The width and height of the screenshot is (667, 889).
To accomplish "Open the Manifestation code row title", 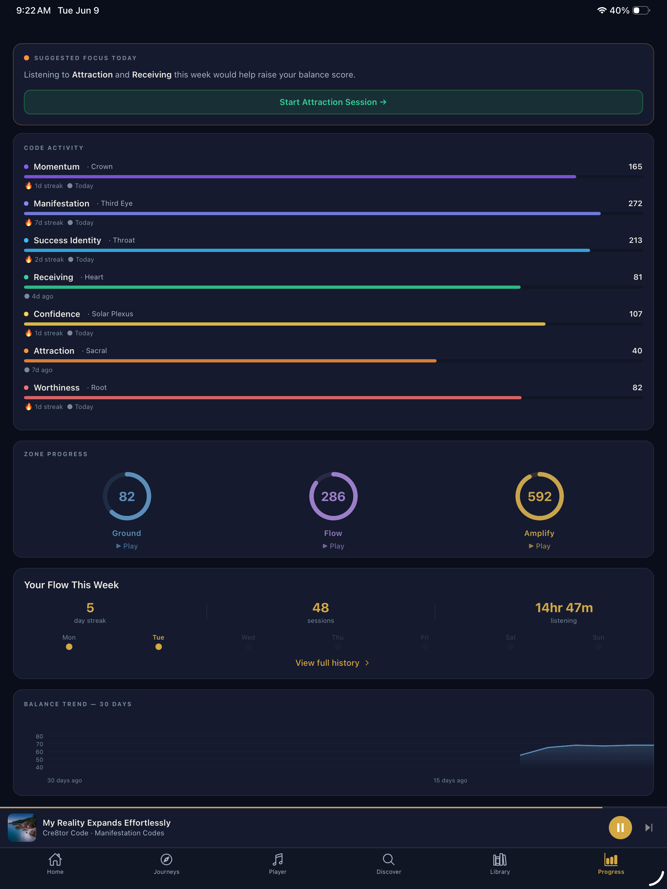I will (61, 204).
